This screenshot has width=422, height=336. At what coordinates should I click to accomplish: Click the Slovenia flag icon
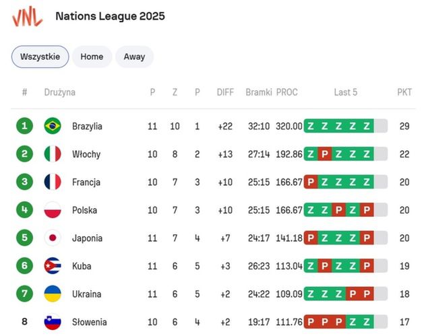(x=53, y=321)
